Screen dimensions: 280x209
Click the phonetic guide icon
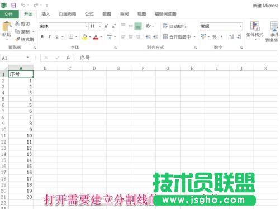(110, 36)
